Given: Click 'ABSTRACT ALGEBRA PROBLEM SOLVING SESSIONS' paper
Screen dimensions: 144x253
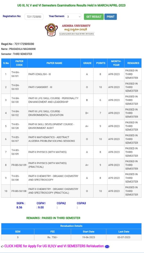Looking at the screenshot, I should click(52, 139).
